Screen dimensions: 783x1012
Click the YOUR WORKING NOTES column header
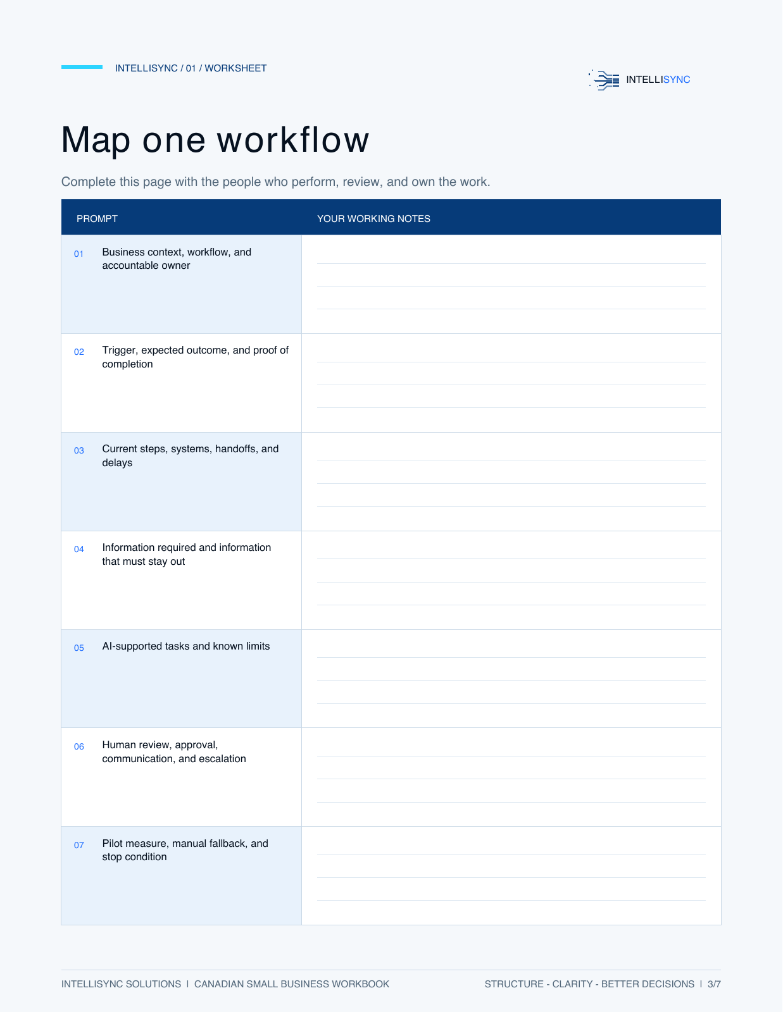point(373,219)
